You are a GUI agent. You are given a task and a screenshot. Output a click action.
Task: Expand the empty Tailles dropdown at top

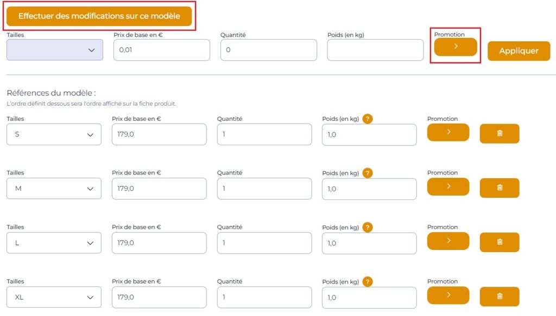(55, 50)
